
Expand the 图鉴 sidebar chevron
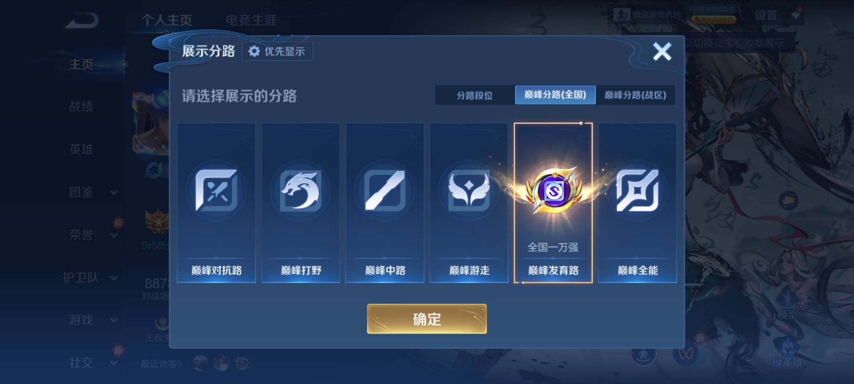click(114, 192)
